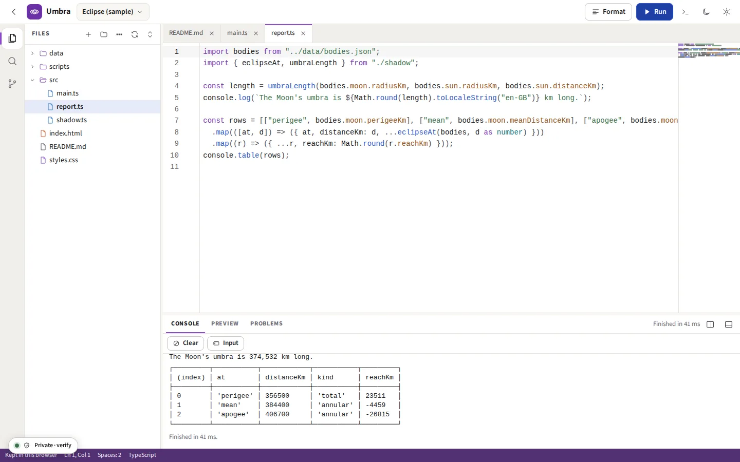
Task: Open the Files explorer sidebar icon
Action: (12, 38)
